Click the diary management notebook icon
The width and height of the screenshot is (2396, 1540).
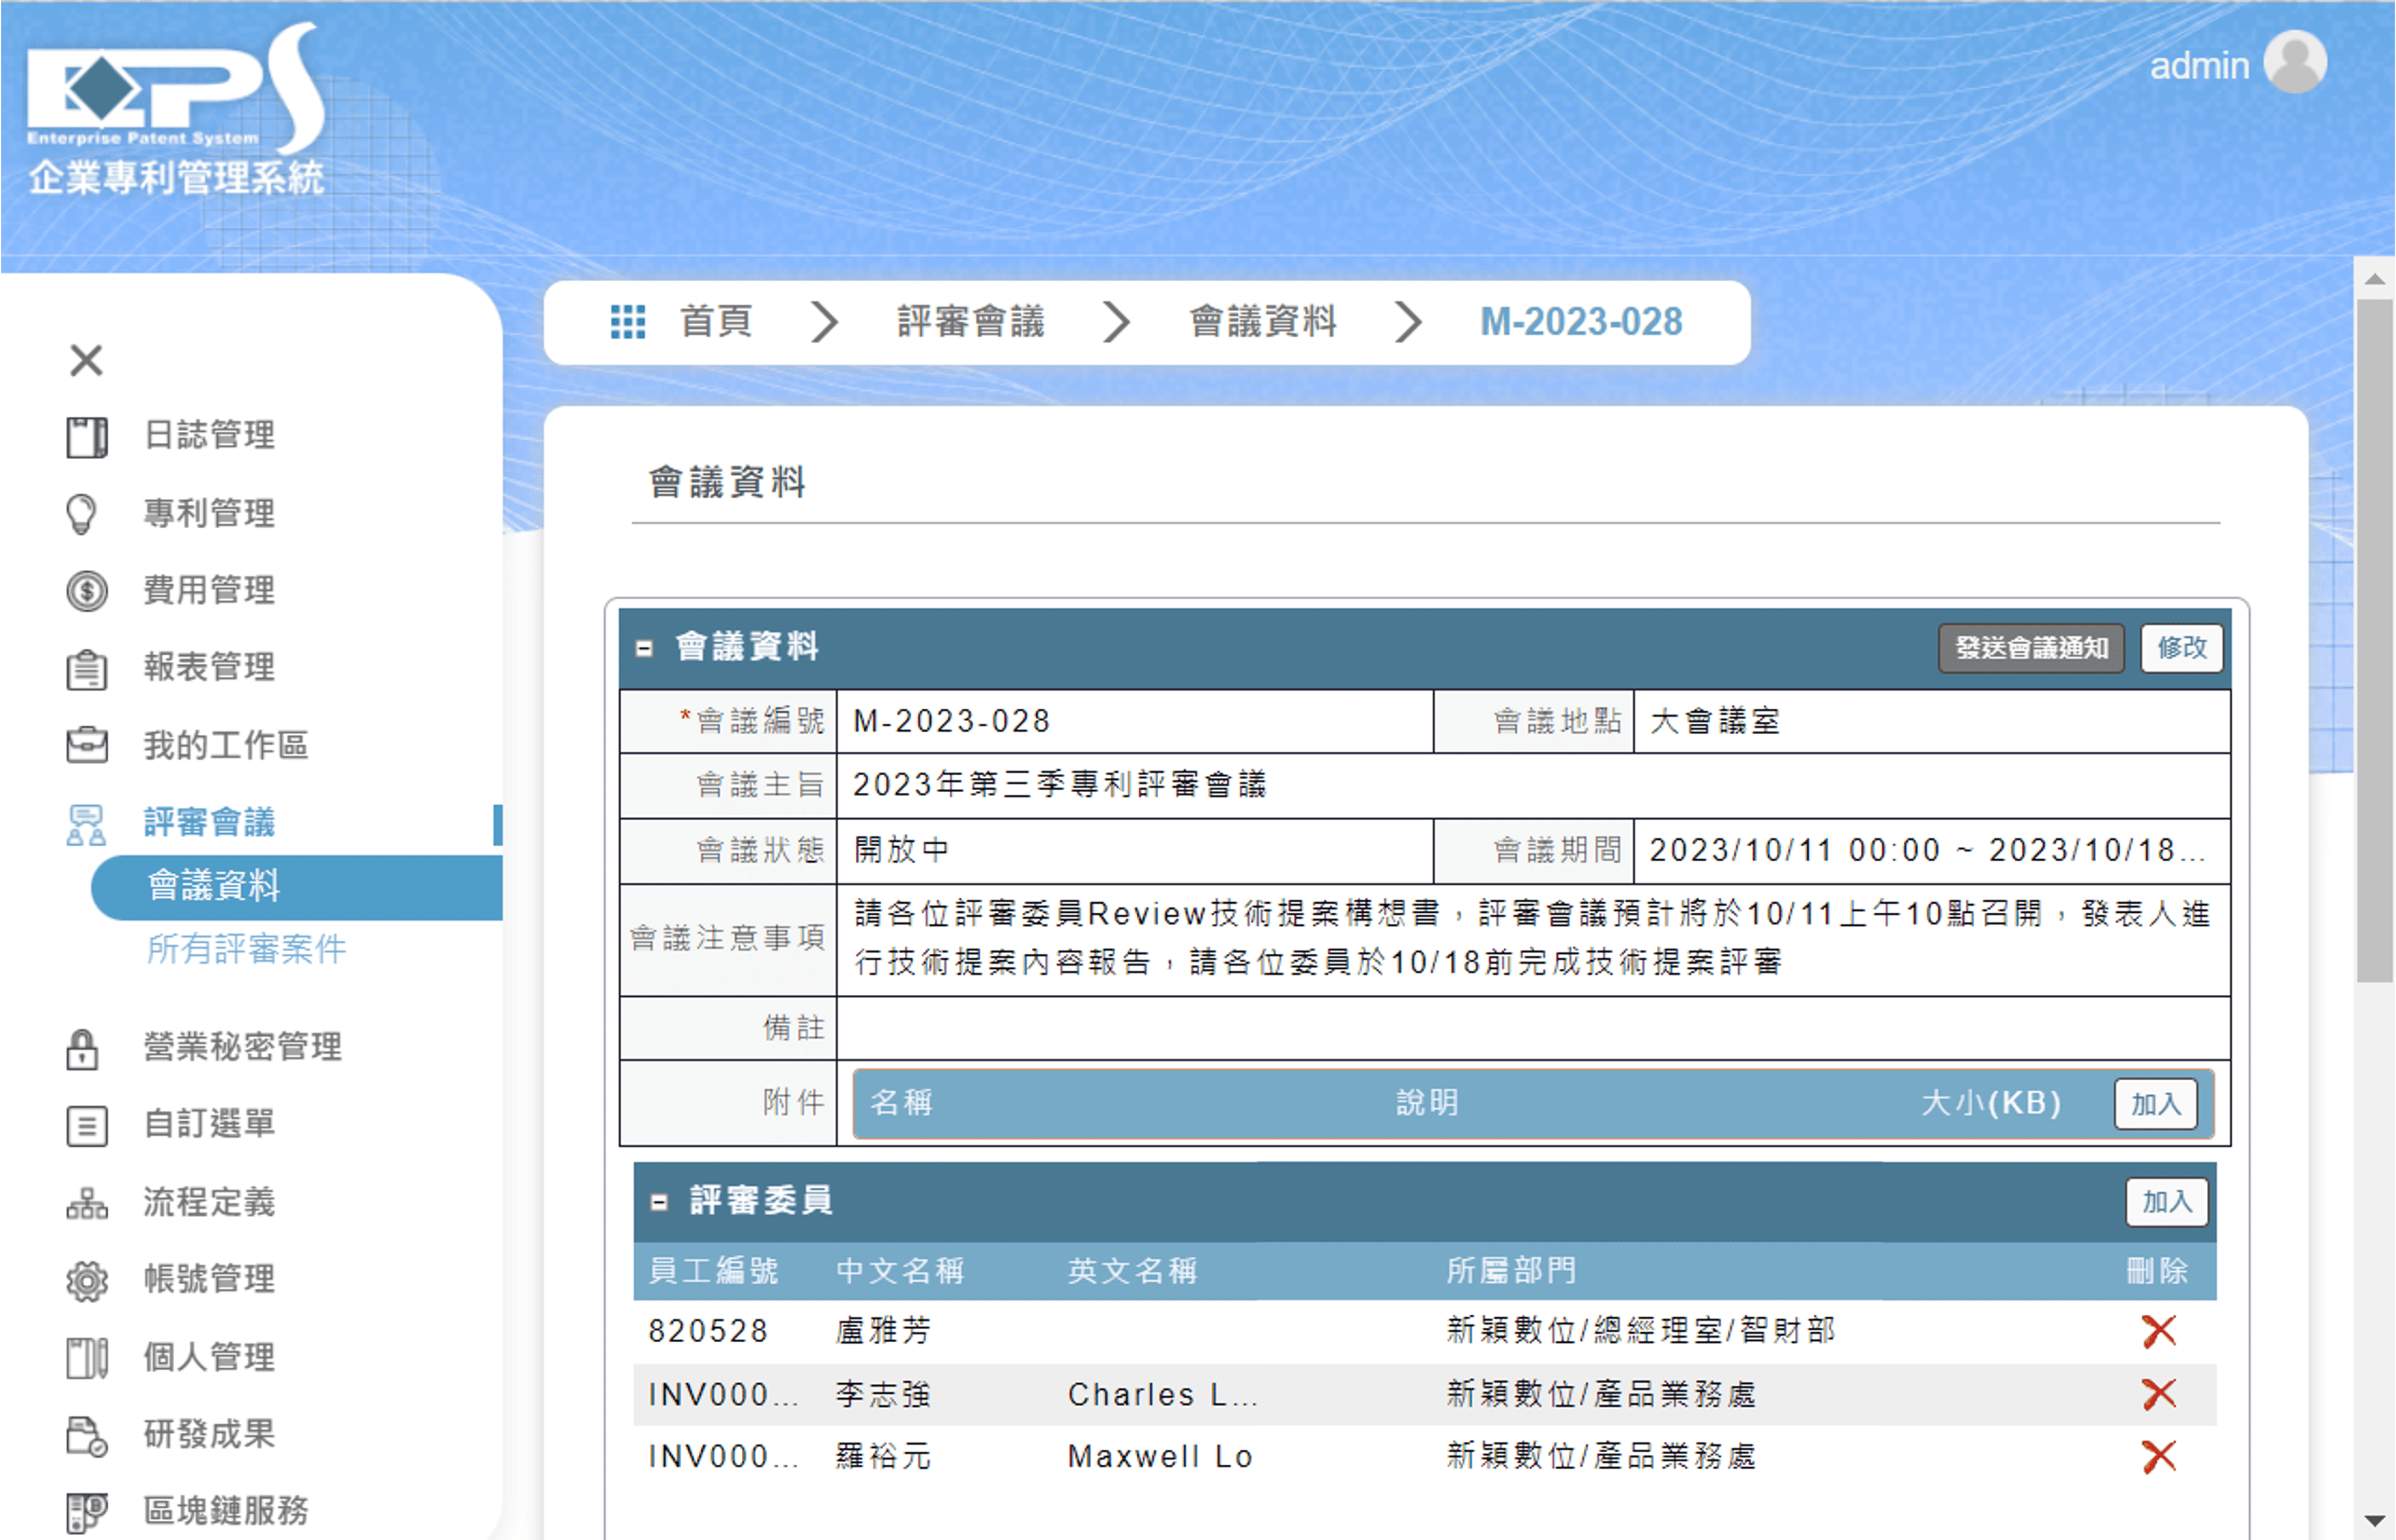click(x=87, y=437)
